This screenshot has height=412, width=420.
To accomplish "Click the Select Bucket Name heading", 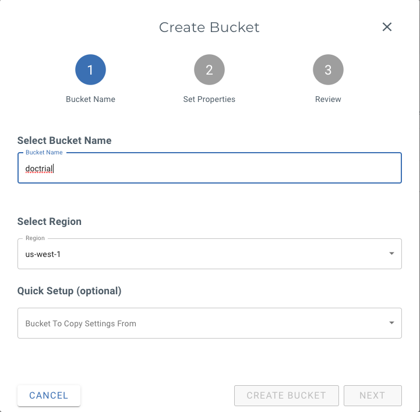I will [65, 140].
